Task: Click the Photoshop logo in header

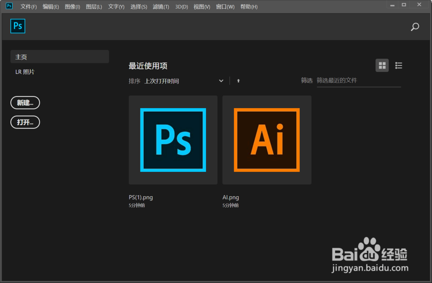Action: pos(18,26)
